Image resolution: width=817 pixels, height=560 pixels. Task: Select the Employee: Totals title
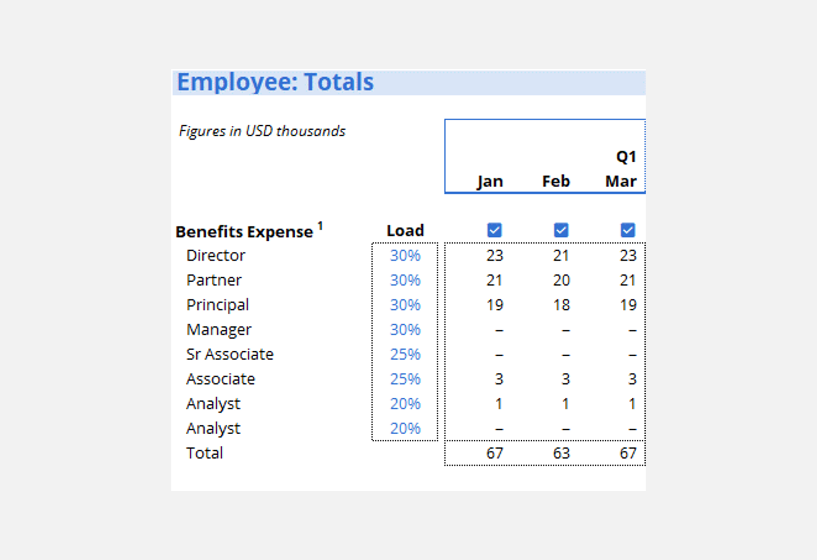275,82
